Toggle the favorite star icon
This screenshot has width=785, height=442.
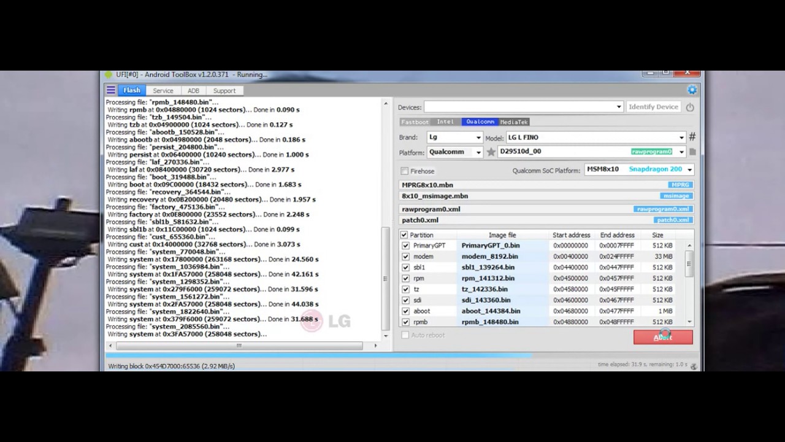coord(491,152)
